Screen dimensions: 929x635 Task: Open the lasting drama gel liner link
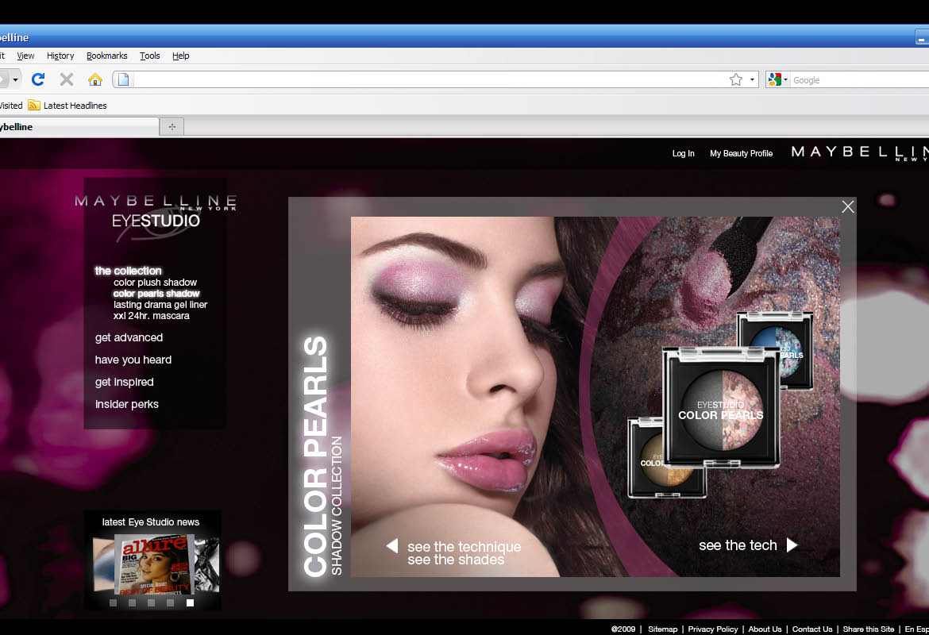160,305
